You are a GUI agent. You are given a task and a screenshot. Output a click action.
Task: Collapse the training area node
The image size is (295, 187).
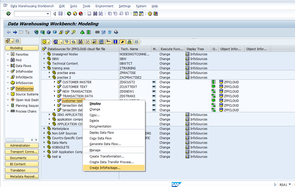click(x=44, y=68)
